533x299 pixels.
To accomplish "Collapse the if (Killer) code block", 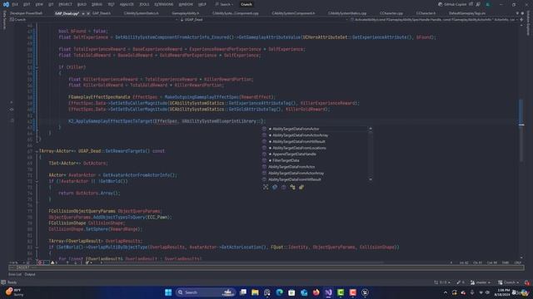I will point(37,67).
